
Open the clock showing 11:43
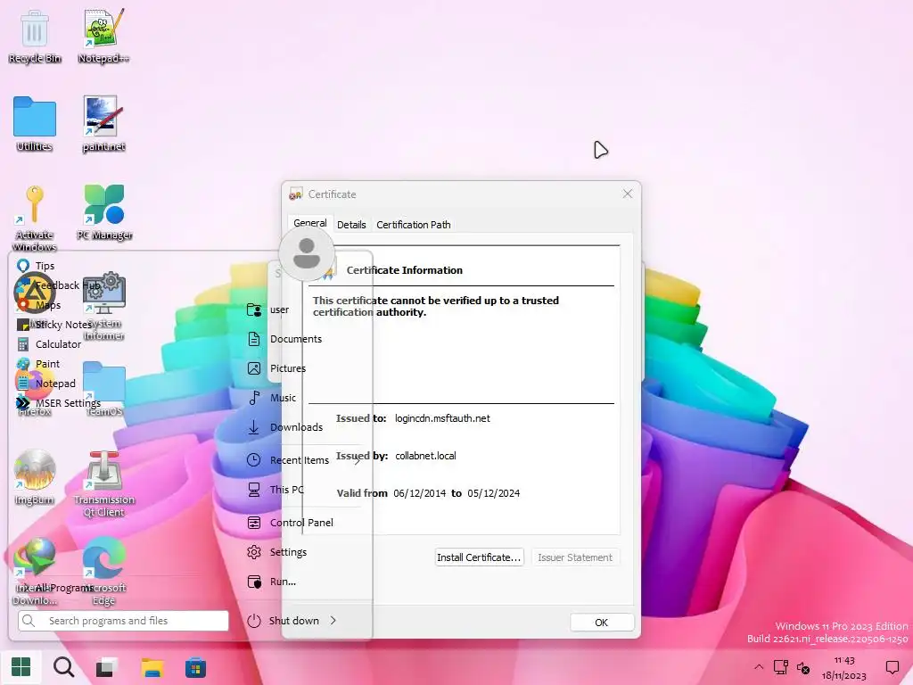pos(843,668)
